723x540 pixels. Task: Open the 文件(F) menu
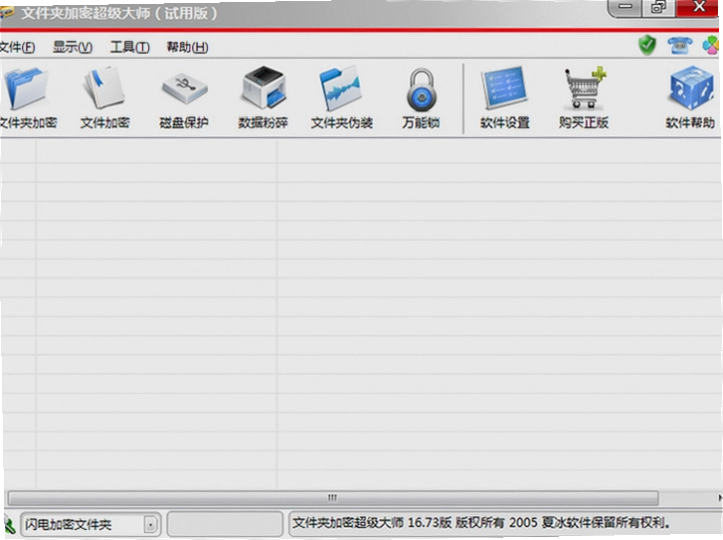(17, 47)
